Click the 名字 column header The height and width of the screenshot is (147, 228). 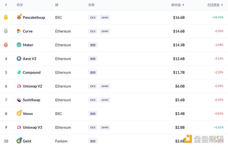pos(20,5)
